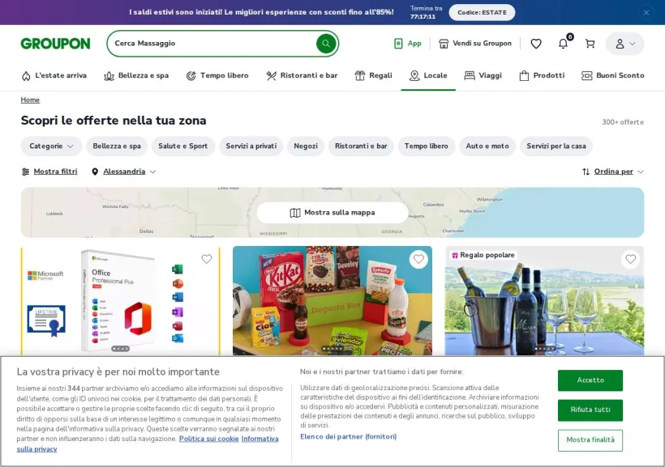Favorite the wine bottles deal
The image size is (665, 467).
tap(631, 259)
